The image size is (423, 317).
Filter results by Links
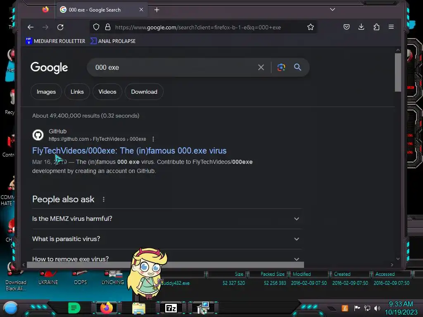click(x=77, y=92)
